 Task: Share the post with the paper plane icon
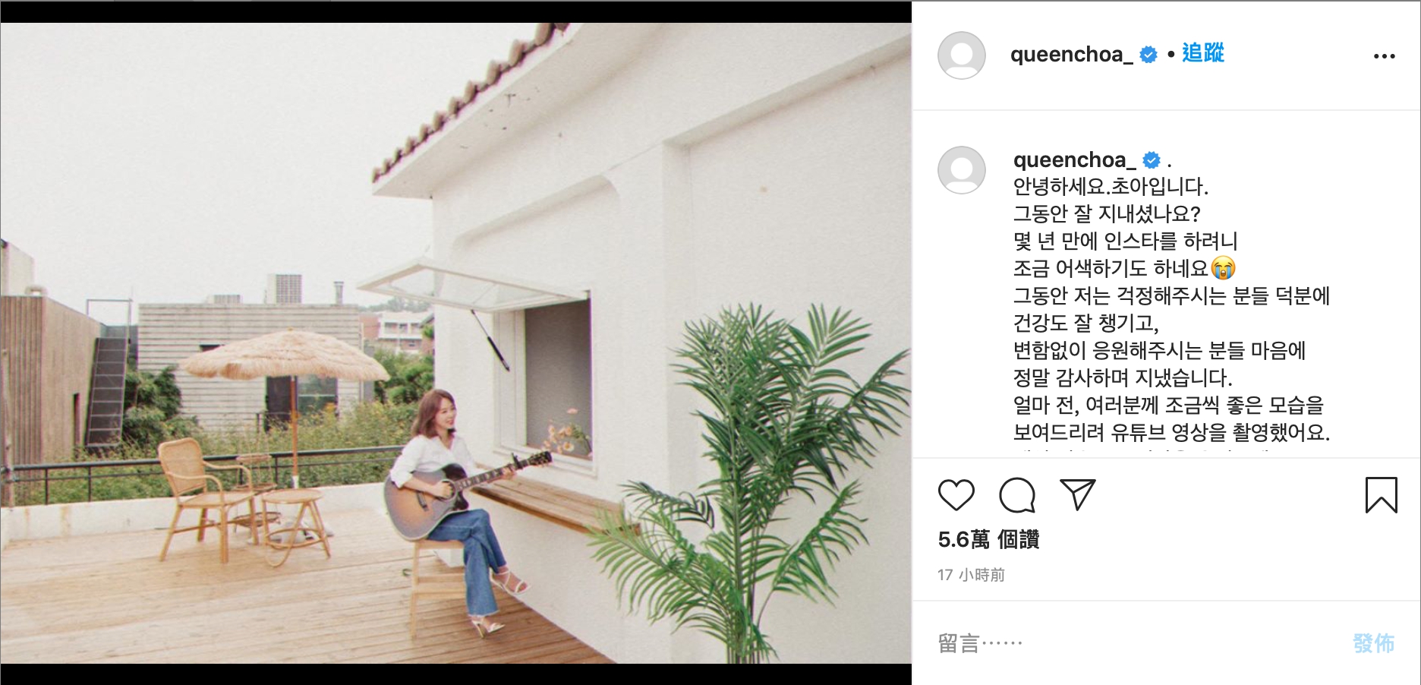(x=1078, y=494)
